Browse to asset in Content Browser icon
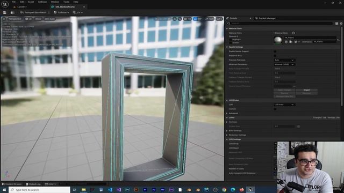 (x=12, y=13)
